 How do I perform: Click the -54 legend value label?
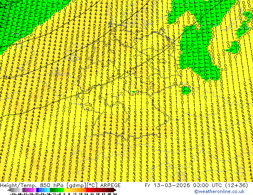click(x=13, y=194)
